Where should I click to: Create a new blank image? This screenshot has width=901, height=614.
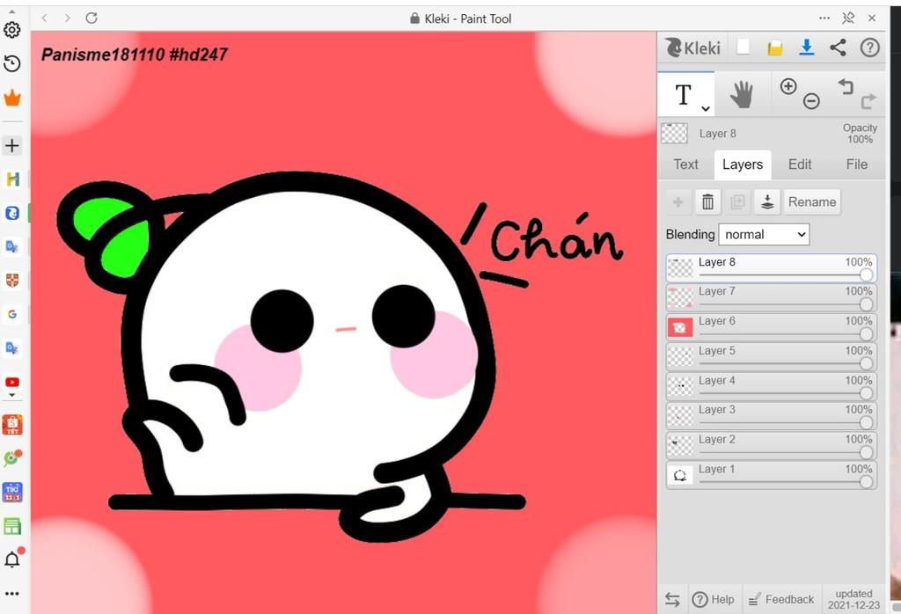(743, 48)
